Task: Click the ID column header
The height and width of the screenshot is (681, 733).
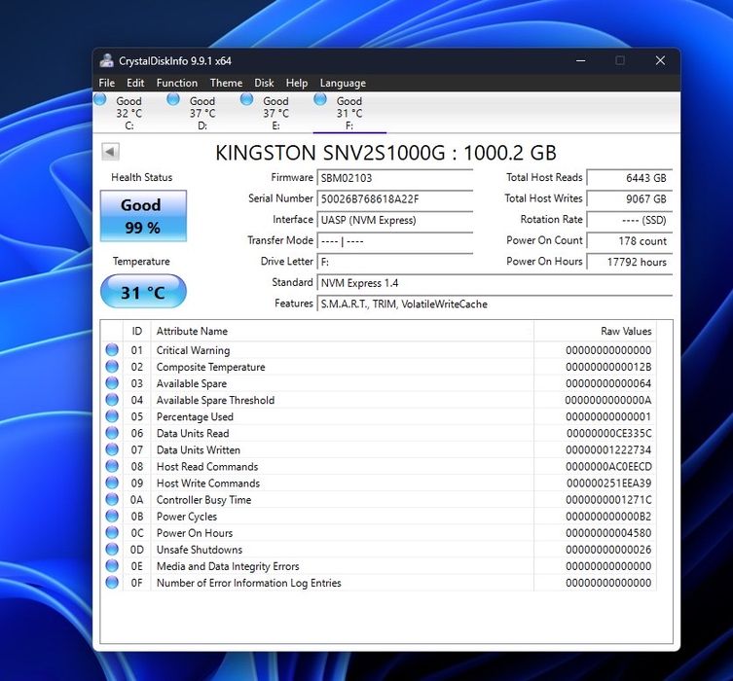Action: coord(136,331)
